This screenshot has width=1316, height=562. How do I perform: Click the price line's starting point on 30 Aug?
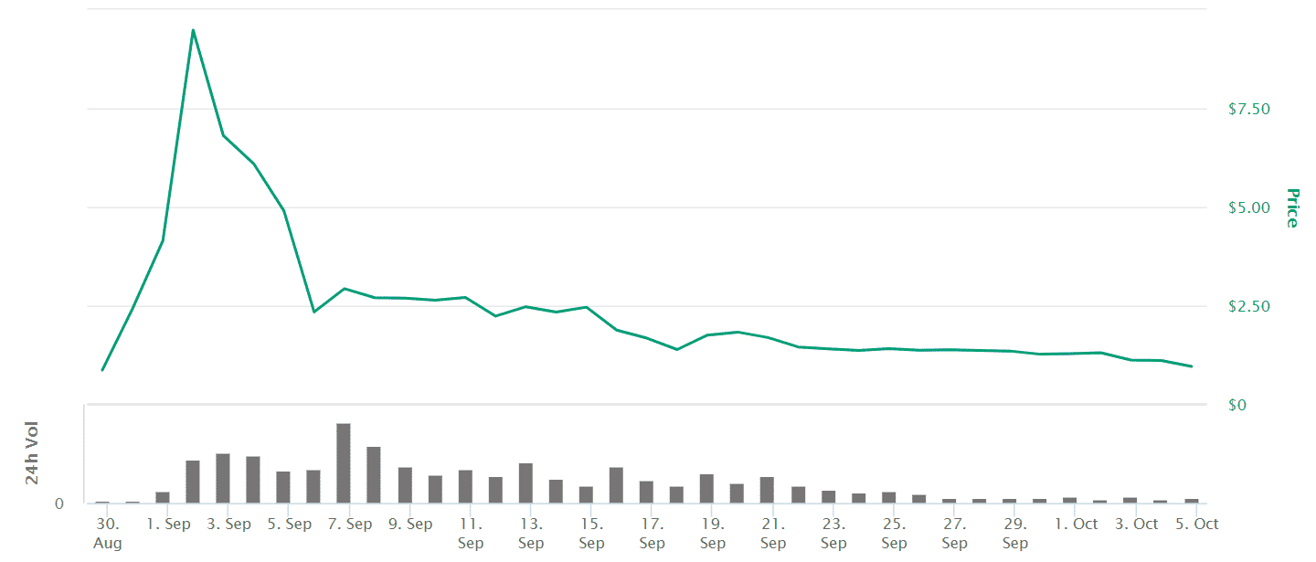[x=102, y=370]
